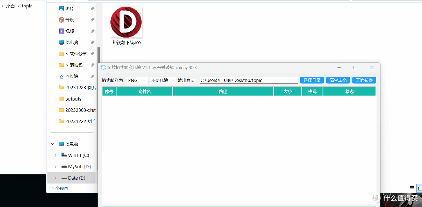
Task: Select 此电脑 node in navigation tree
Action: [x=69, y=144]
